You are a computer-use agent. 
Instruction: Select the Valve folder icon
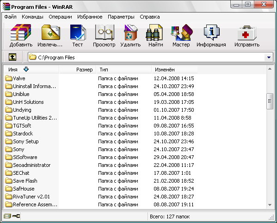coord(8,78)
